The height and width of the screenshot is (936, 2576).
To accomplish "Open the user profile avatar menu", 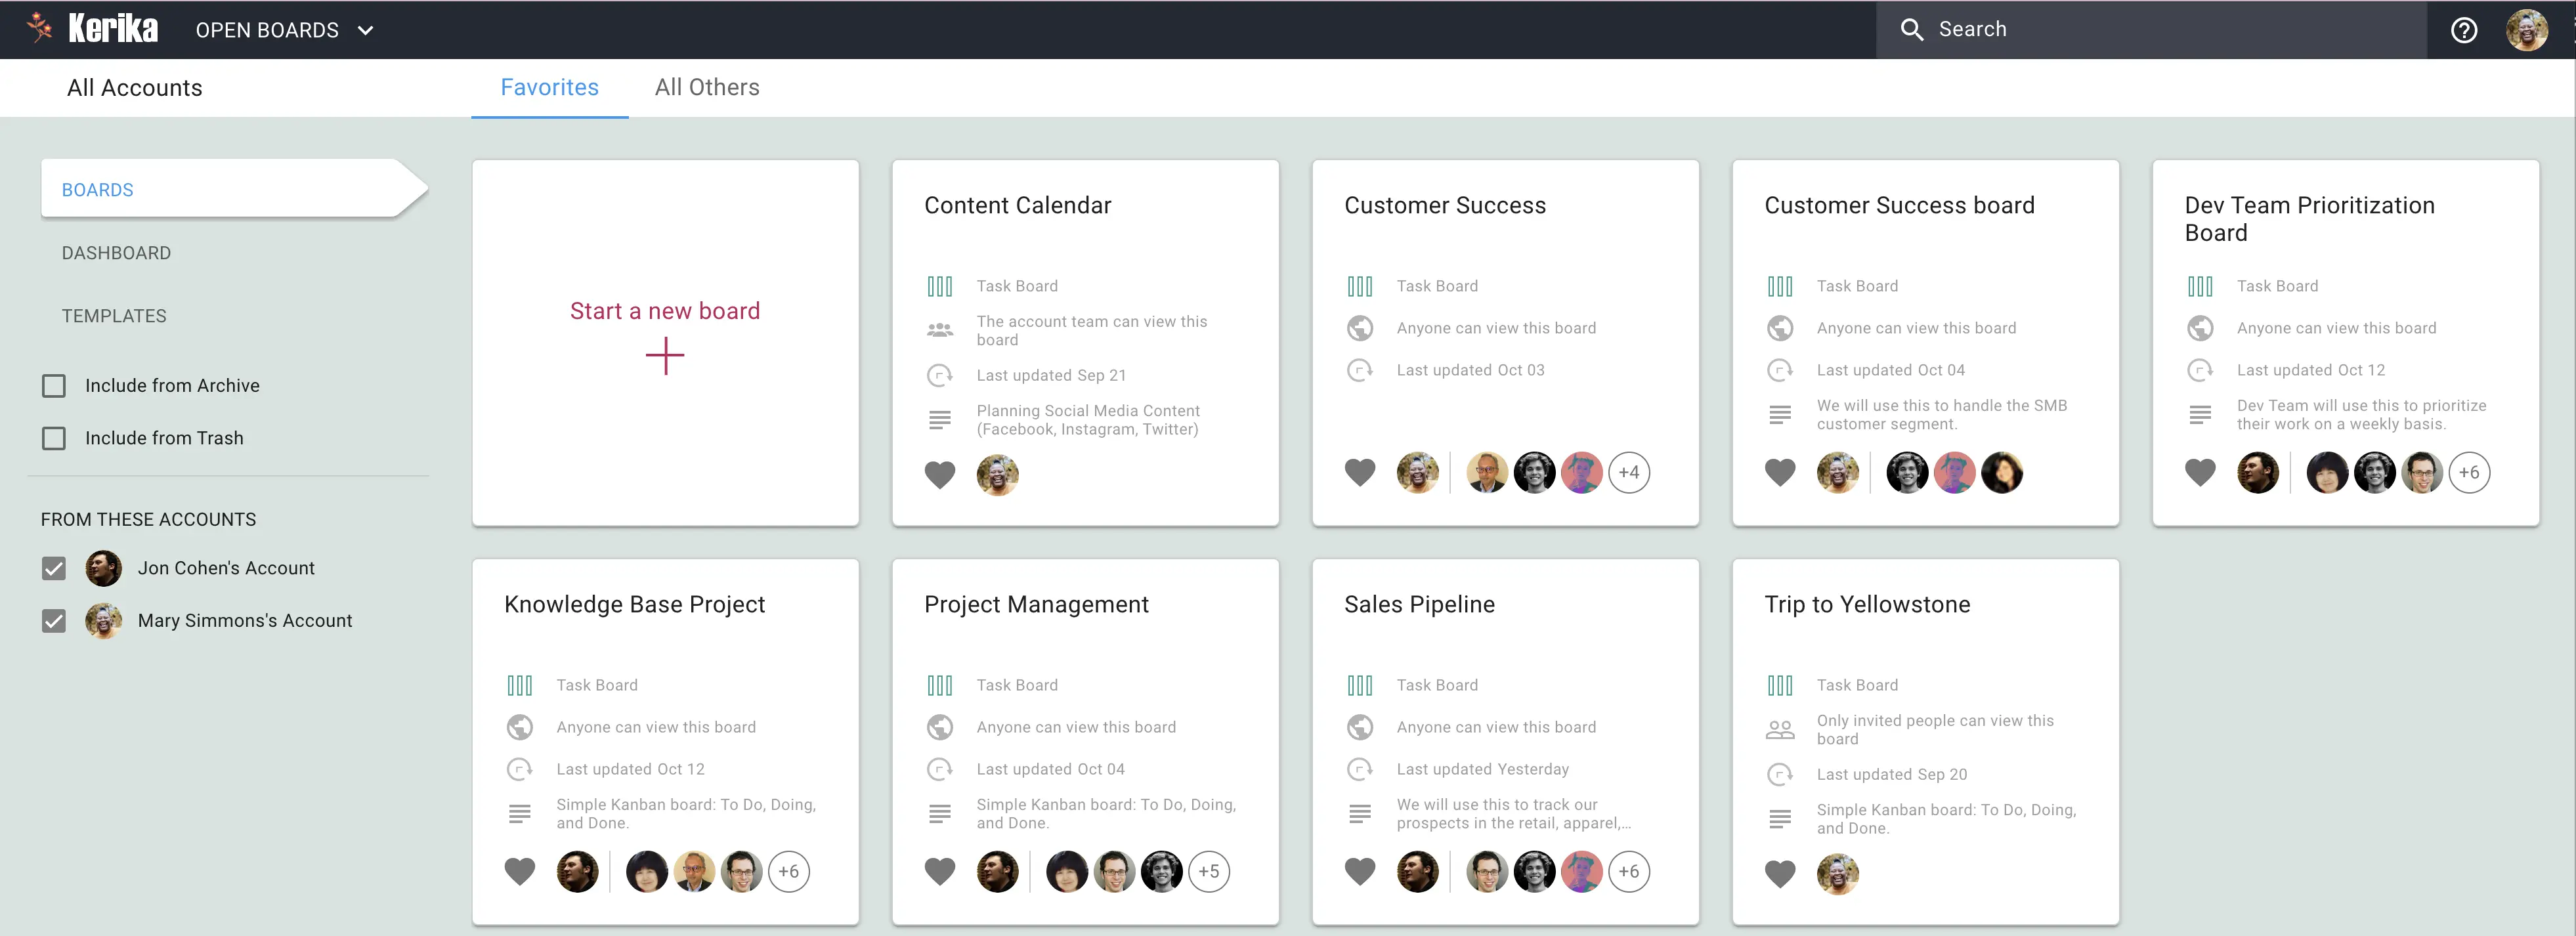I will pyautogui.click(x=2526, y=30).
